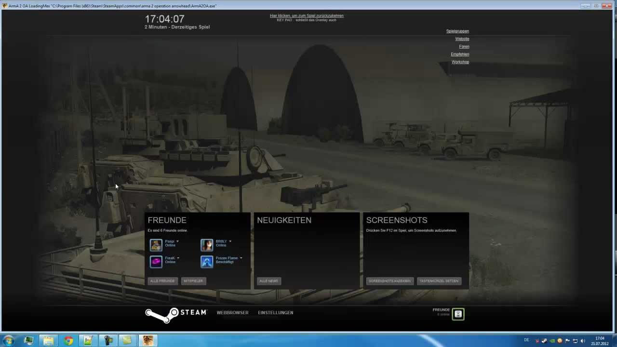Viewport: 617px width, 347px height.
Task: Expand the dropdown arrow next to Psepi
Action: pyautogui.click(x=177, y=241)
